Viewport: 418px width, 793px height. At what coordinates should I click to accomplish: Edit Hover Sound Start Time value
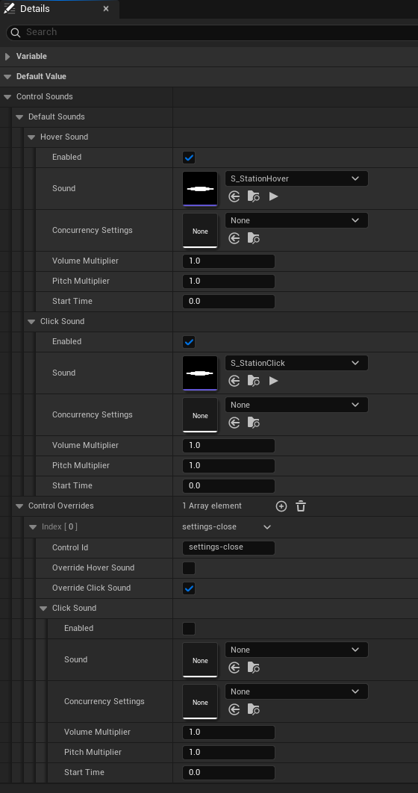228,302
